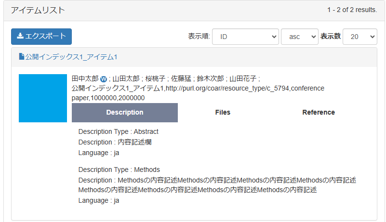The width and height of the screenshot is (386, 222).
Task: Click the blue item thumbnail
Action: click(x=43, y=98)
